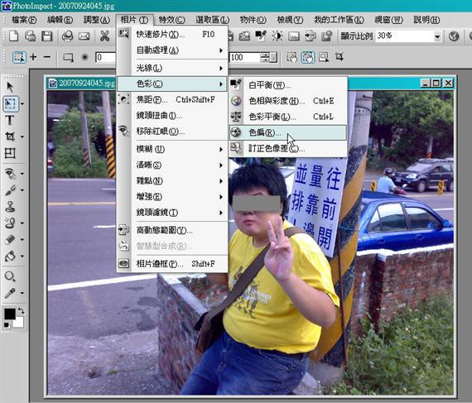Click the Save floppy disk icon
This screenshot has height=403, width=472.
pyautogui.click(x=47, y=36)
